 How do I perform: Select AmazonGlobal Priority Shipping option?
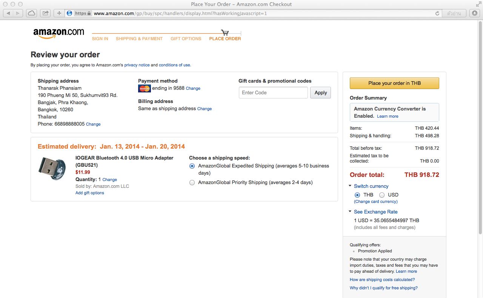pyautogui.click(x=192, y=183)
